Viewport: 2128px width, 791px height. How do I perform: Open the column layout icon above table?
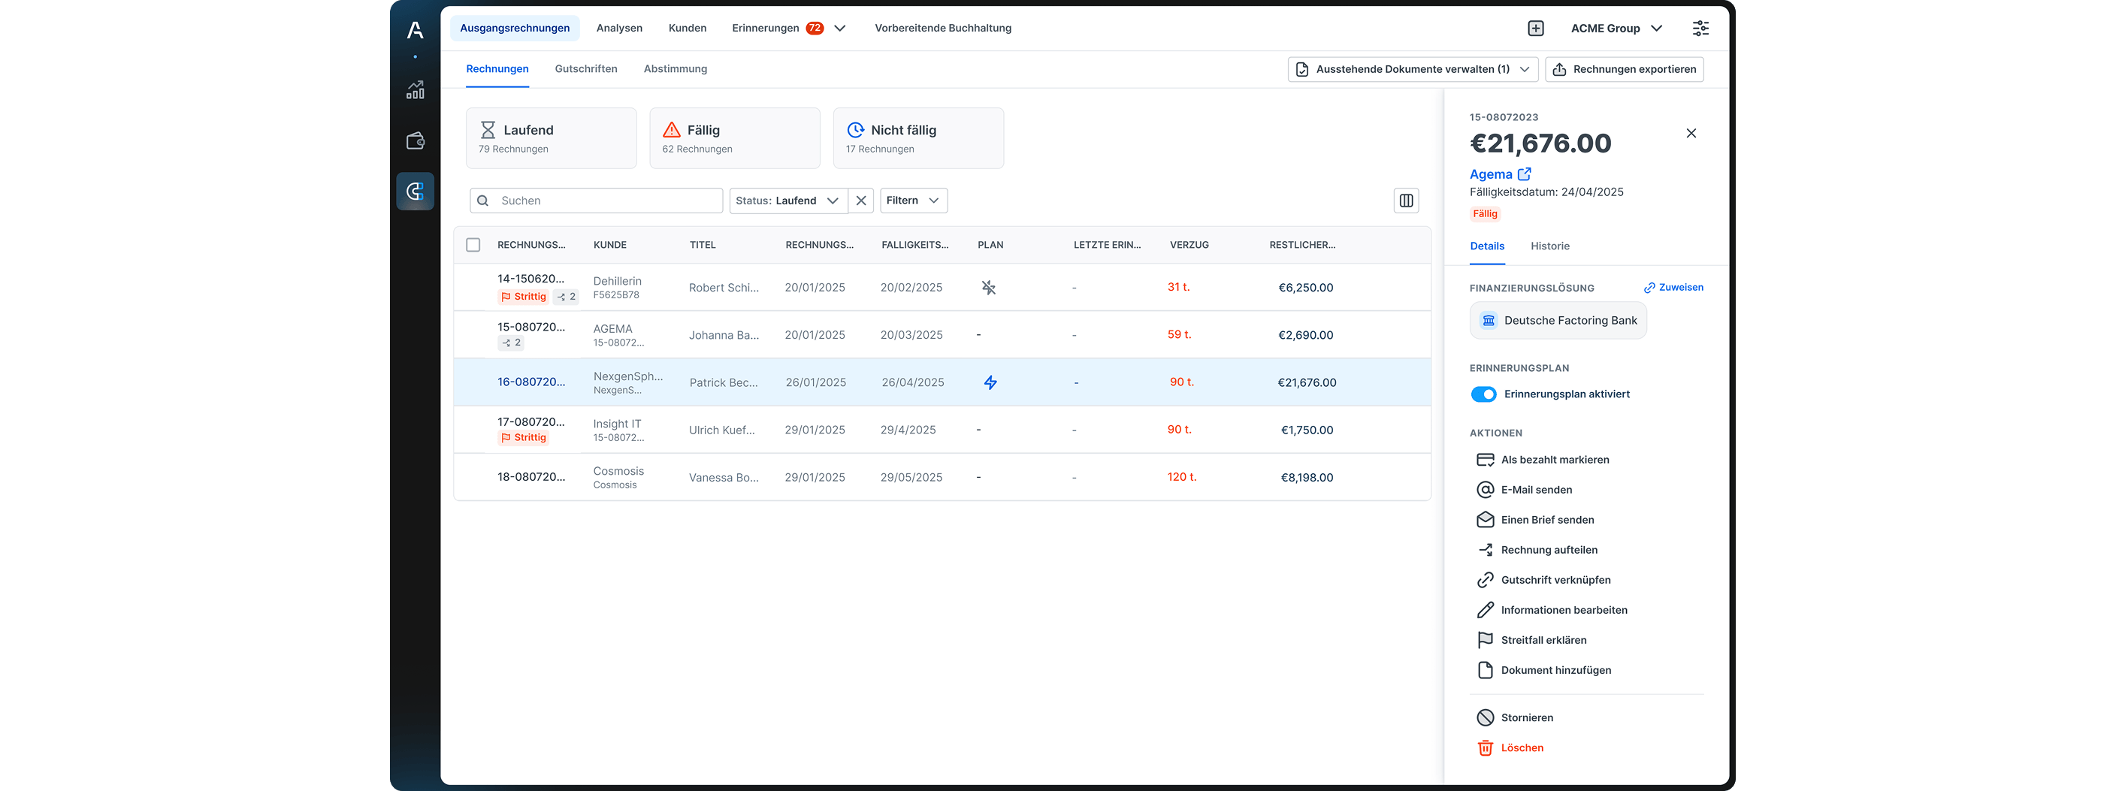[1406, 201]
